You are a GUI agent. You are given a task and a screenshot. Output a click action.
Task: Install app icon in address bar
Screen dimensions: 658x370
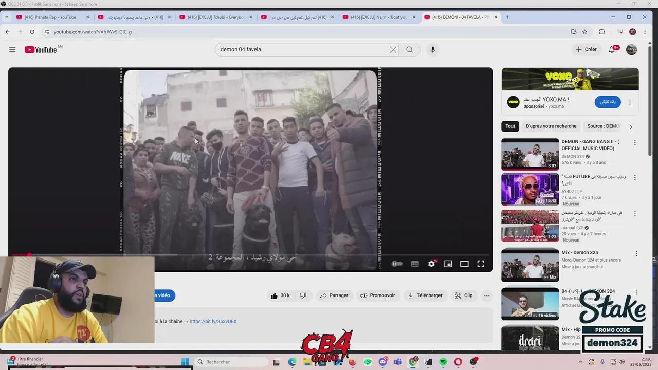click(573, 32)
